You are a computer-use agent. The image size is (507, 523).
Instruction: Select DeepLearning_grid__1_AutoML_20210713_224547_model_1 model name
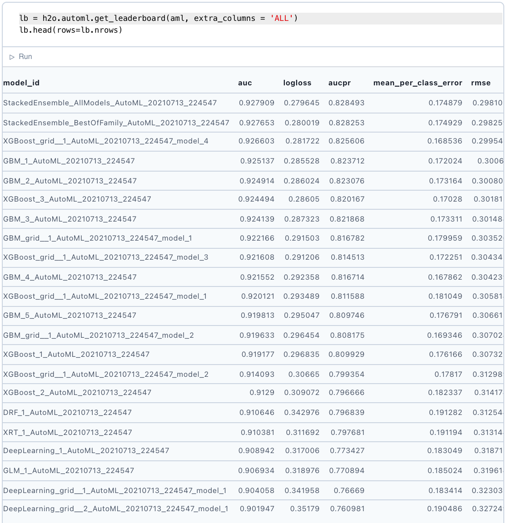click(x=115, y=491)
